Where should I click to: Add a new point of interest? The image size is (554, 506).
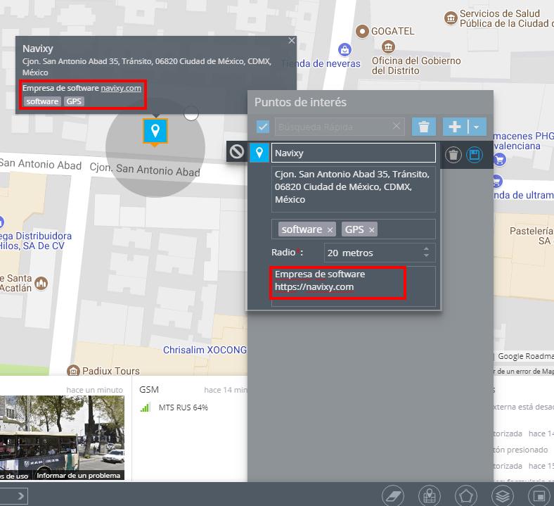point(455,127)
